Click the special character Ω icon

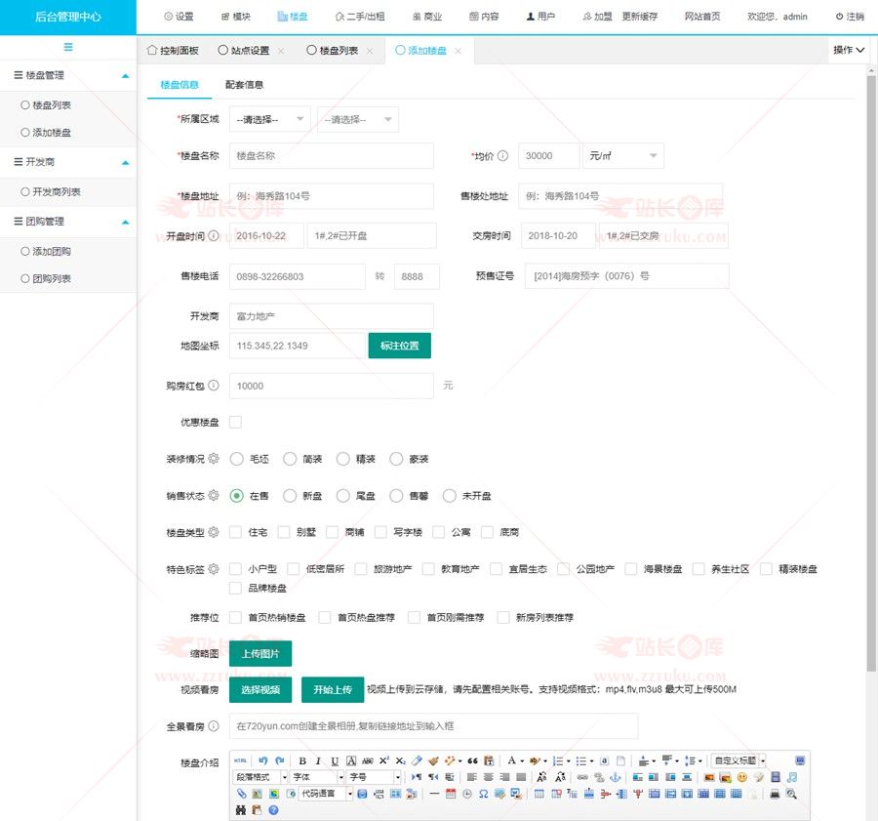point(483,794)
